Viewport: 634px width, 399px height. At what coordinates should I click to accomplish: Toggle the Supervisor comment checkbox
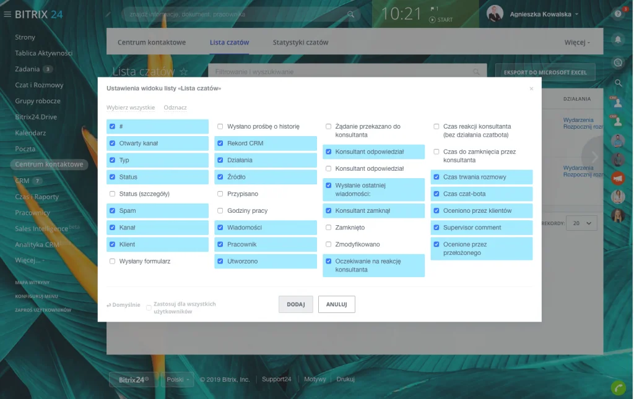[x=436, y=228]
